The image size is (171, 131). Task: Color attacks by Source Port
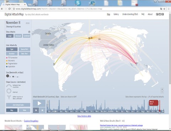tap(25, 49)
